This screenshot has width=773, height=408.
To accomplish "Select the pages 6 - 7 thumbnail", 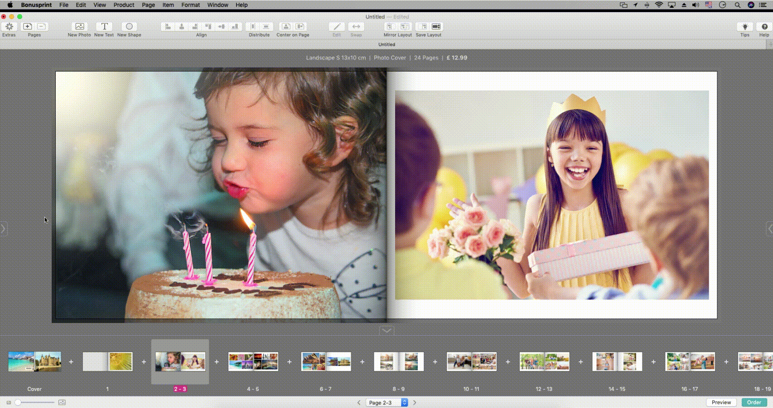I will [x=326, y=361].
